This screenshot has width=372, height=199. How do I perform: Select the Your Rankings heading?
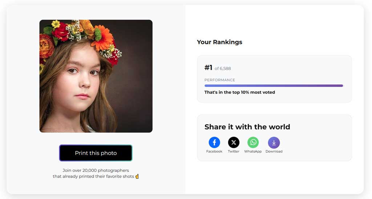click(219, 42)
